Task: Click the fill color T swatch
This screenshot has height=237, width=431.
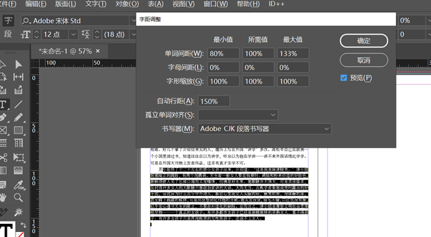Action: click(7, 230)
